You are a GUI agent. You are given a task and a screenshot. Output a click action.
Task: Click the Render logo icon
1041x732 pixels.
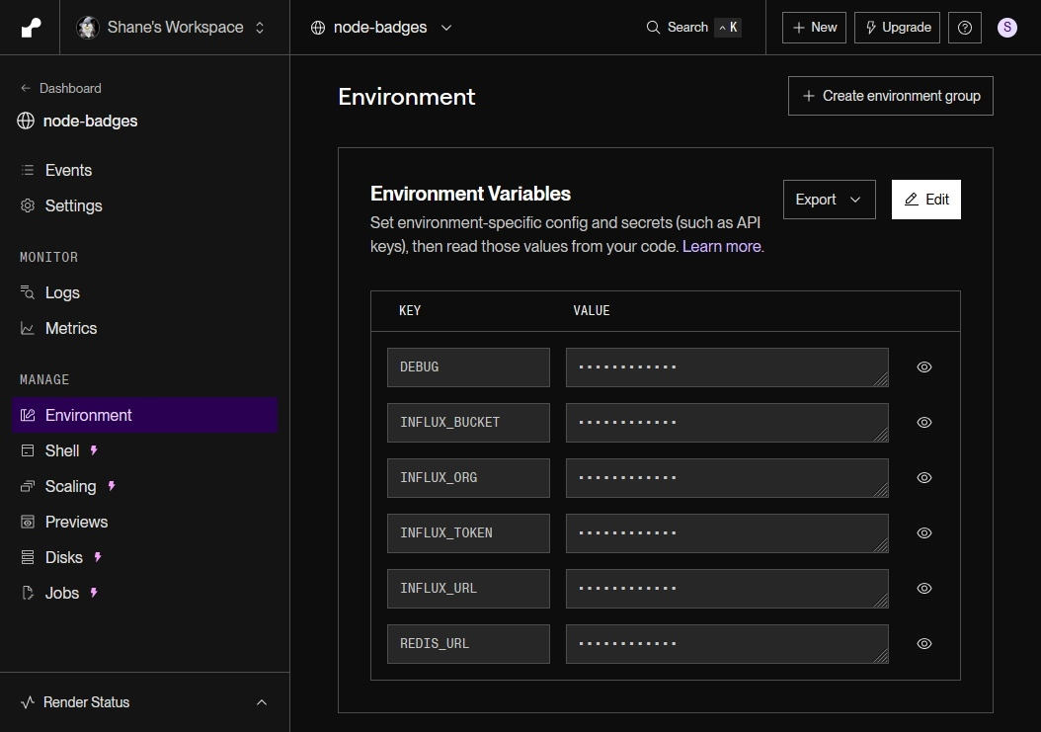point(31,28)
